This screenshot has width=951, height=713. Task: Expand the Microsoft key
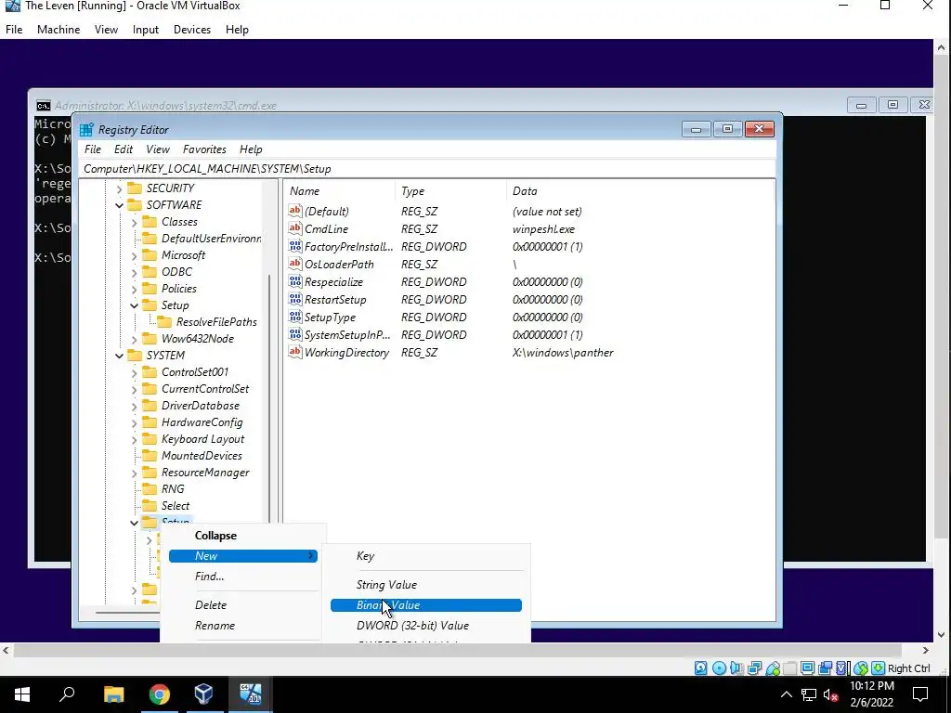(x=134, y=256)
